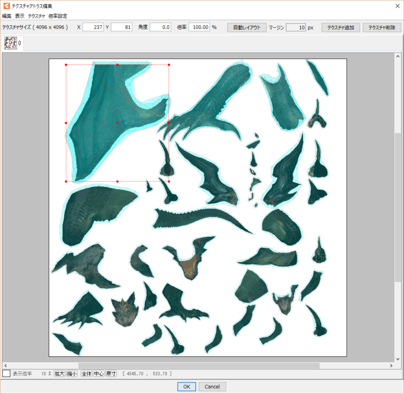
Task: Click the horizontal scrollbar thumb
Action: [199, 365]
